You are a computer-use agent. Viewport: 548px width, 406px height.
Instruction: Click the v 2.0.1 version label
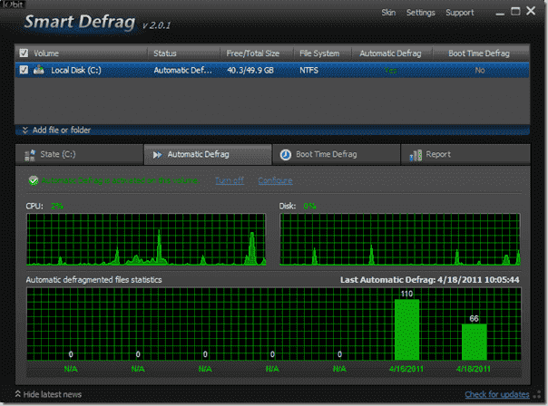[x=157, y=25]
